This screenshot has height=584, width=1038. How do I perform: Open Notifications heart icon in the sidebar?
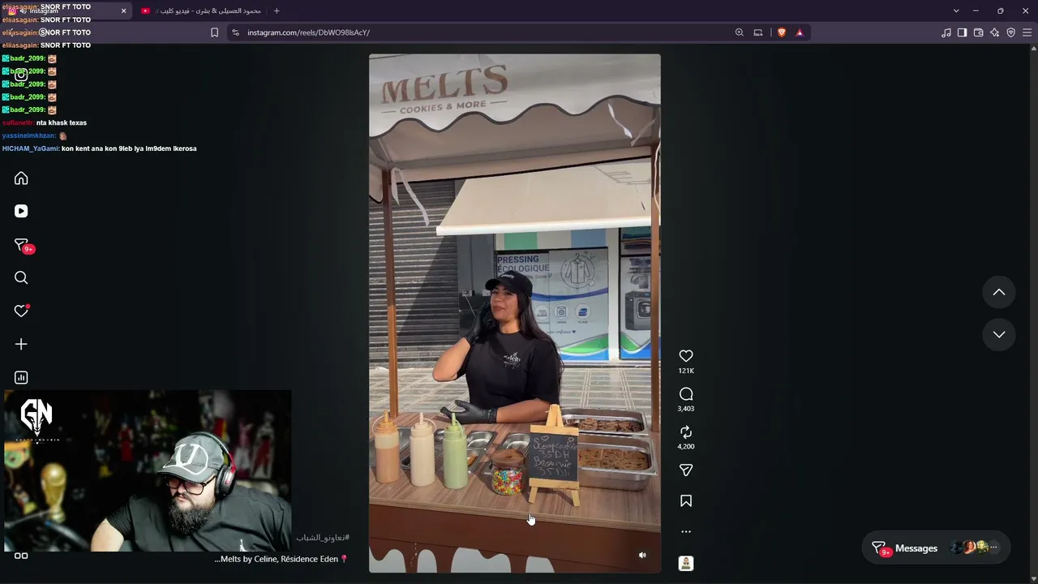pos(21,311)
